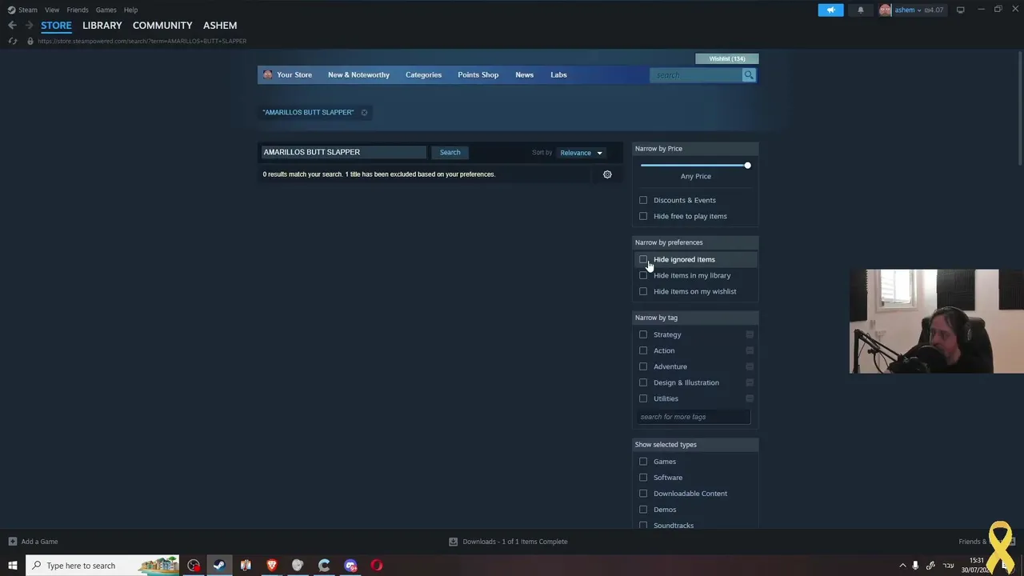Open OBS from the taskbar
Viewport: 1024px width, 576px height.
(x=194, y=566)
